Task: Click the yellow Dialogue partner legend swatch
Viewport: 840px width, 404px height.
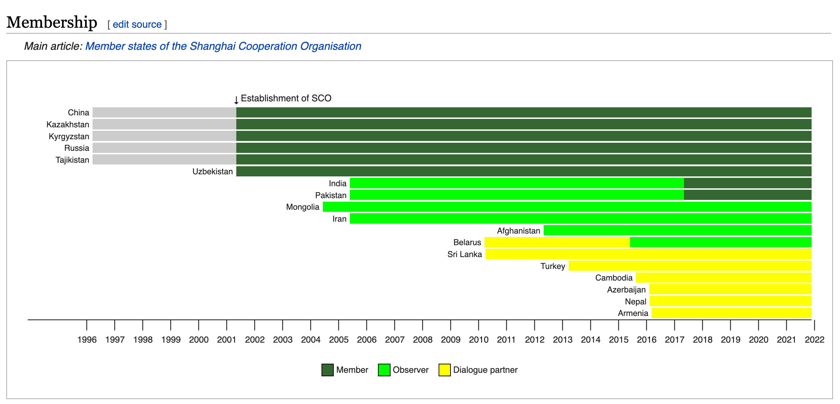Action: click(445, 370)
